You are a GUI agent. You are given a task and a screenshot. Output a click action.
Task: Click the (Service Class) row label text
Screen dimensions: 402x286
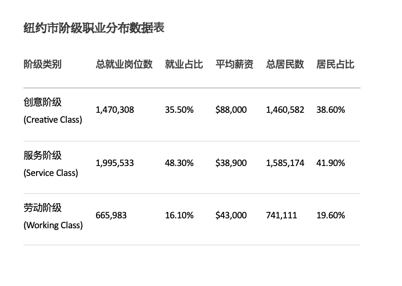click(50, 173)
